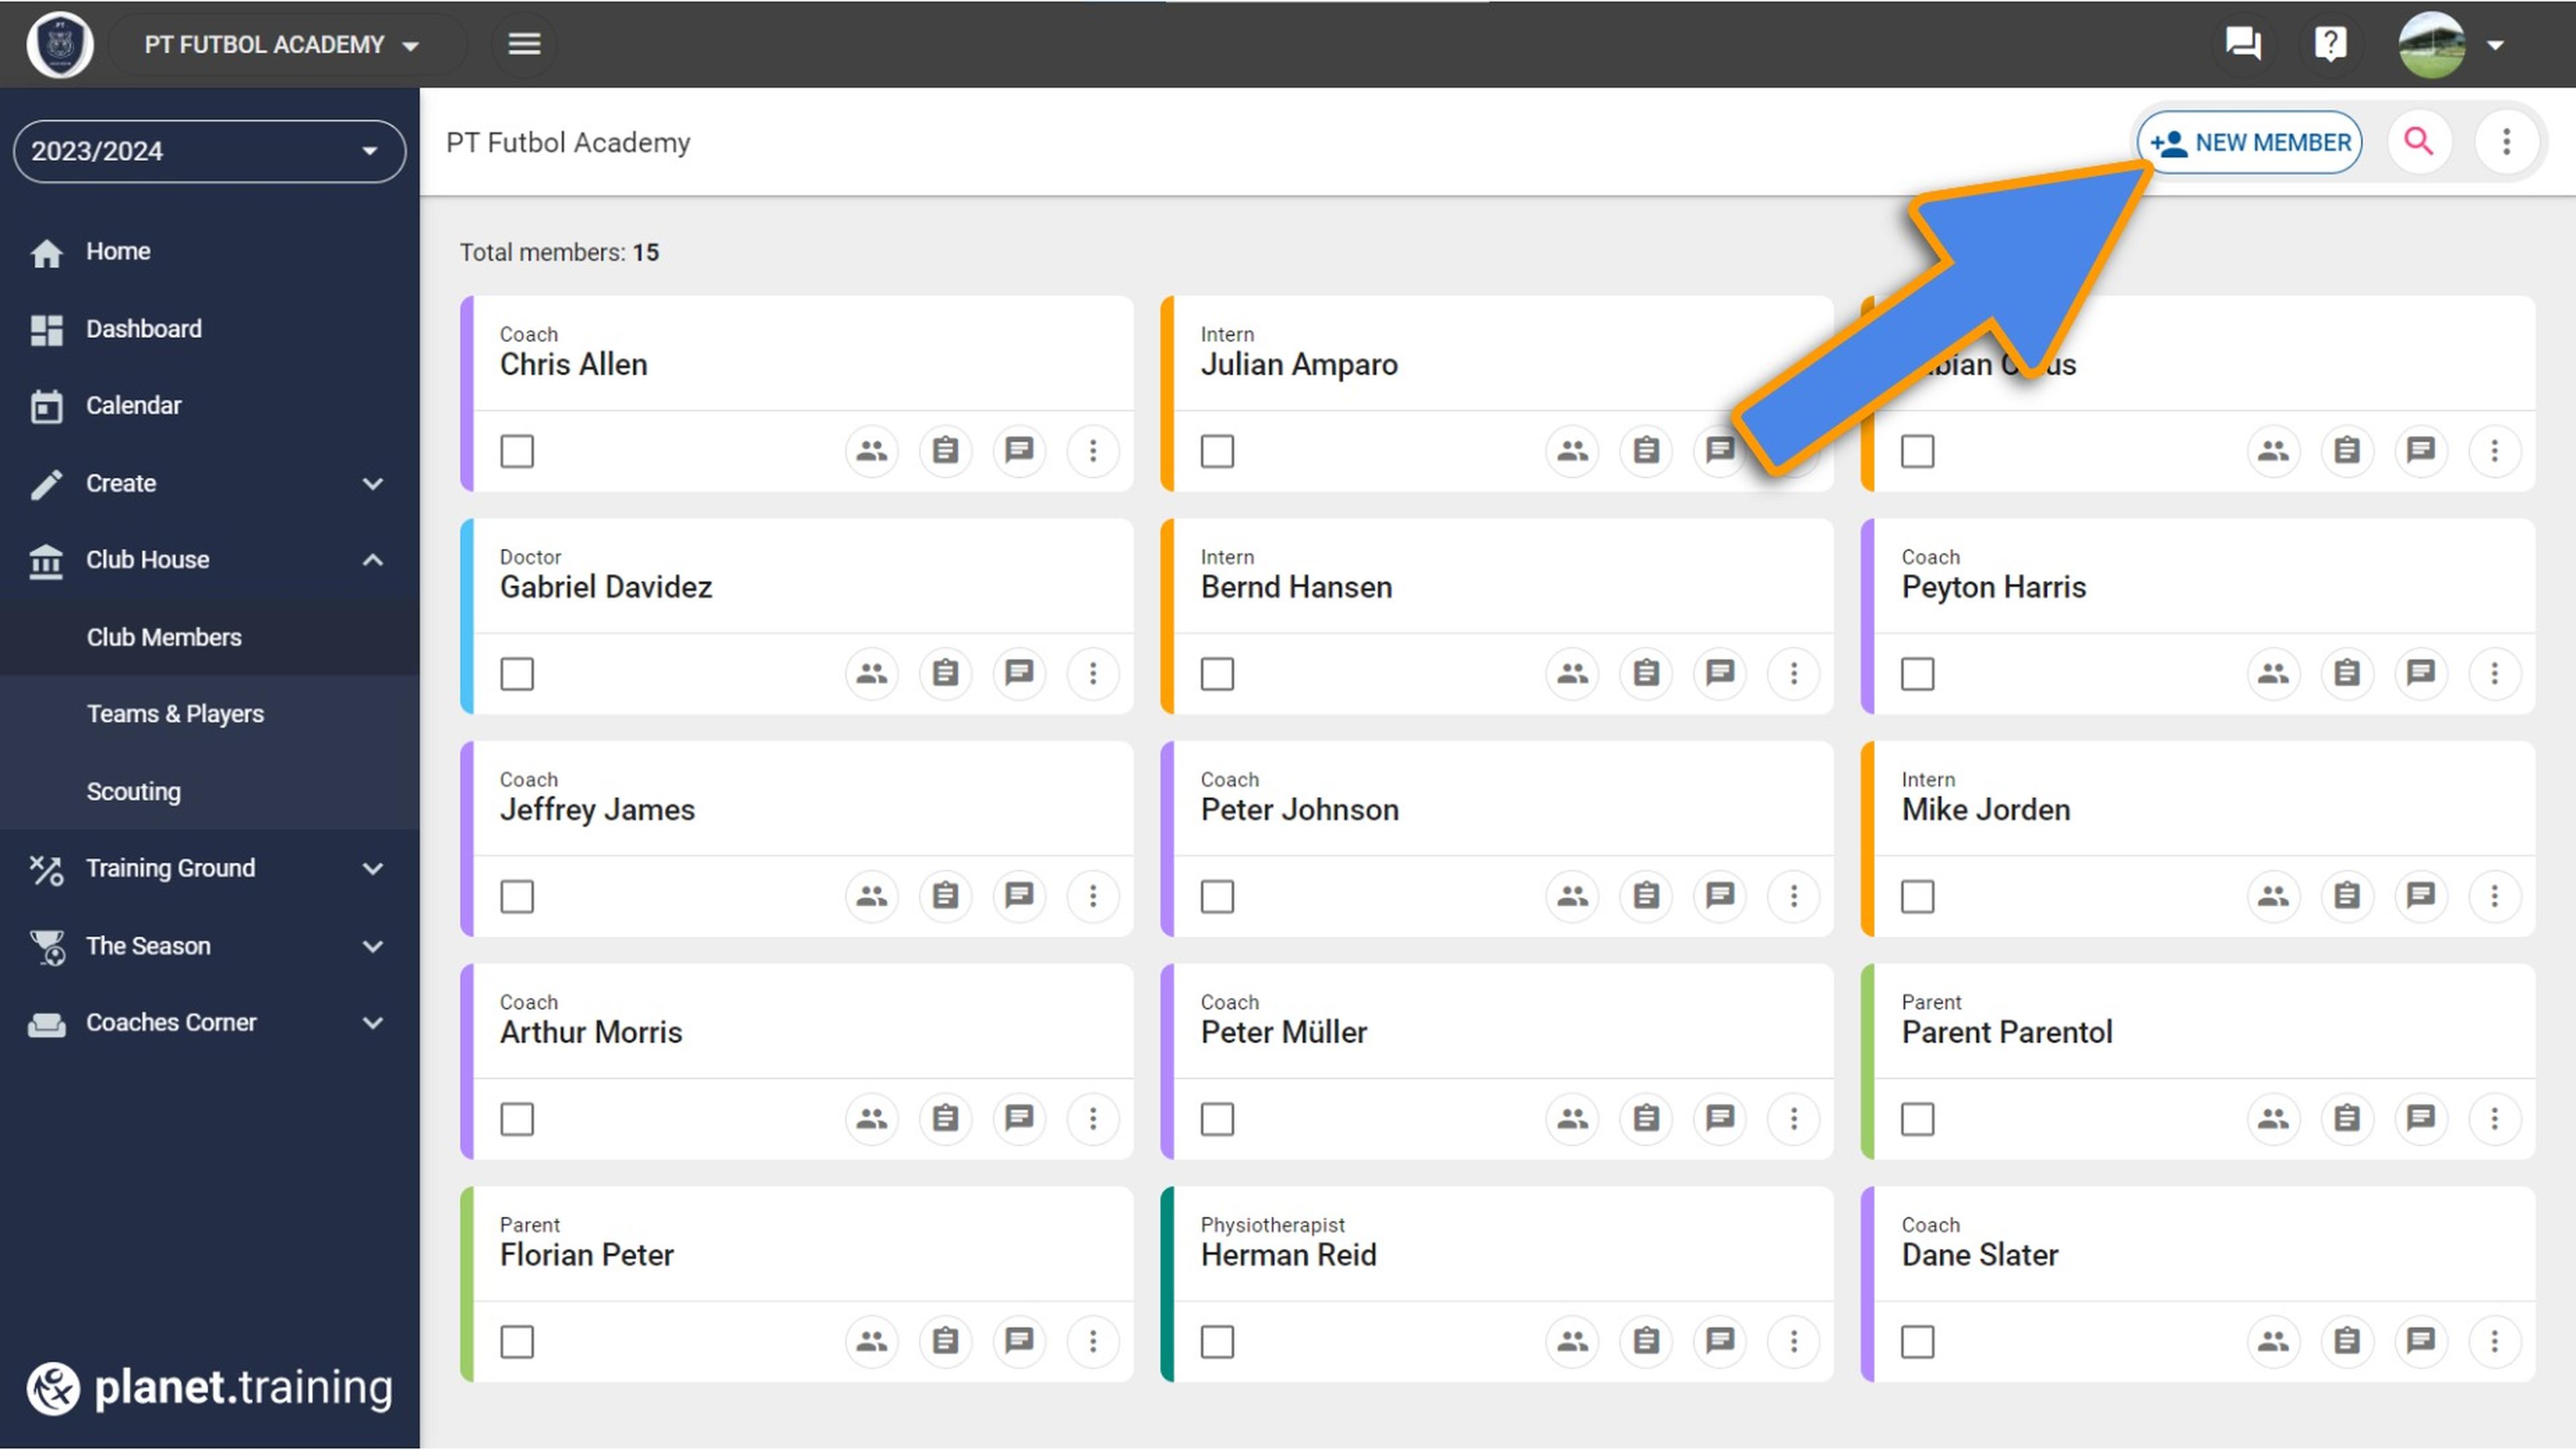
Task: Open the Scouting menu item
Action: pos(133,791)
